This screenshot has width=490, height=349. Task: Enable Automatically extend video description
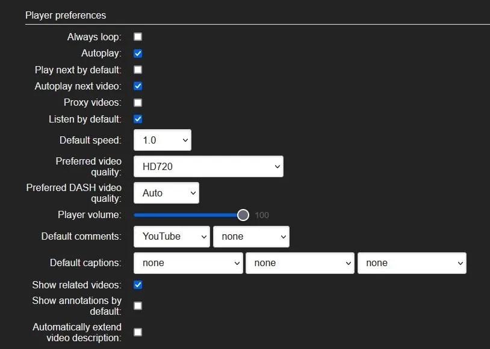[138, 332]
